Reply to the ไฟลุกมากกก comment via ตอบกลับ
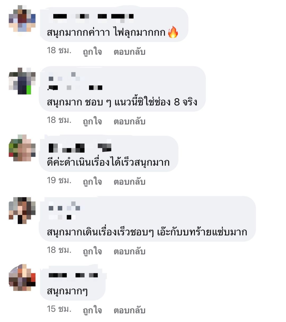Viewport: 286px width, 322px height. 129,51
